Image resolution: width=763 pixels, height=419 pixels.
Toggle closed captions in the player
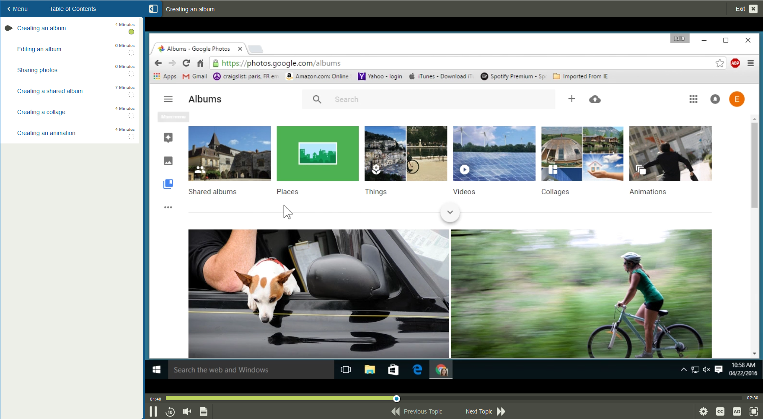point(720,411)
